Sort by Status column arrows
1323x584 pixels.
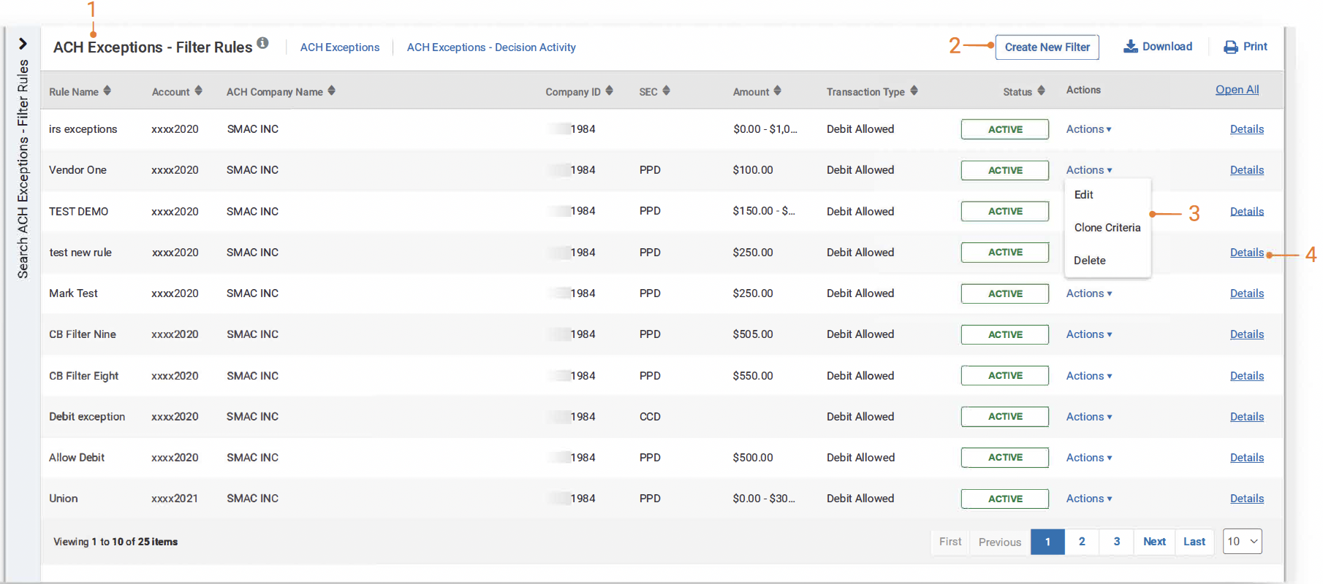[x=1041, y=91]
